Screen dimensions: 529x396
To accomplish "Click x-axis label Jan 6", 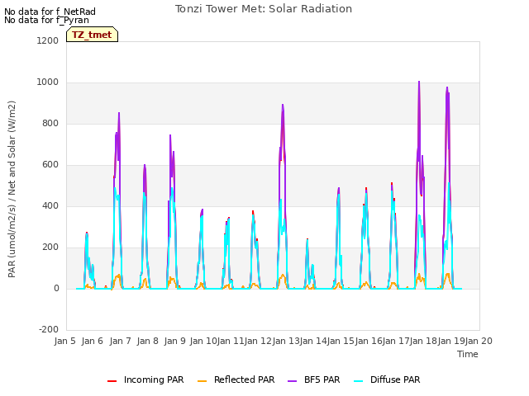I will point(93,341).
